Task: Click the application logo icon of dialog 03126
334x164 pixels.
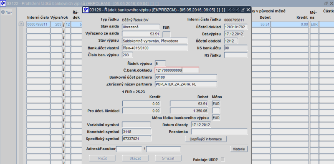Action: [x=86, y=10]
